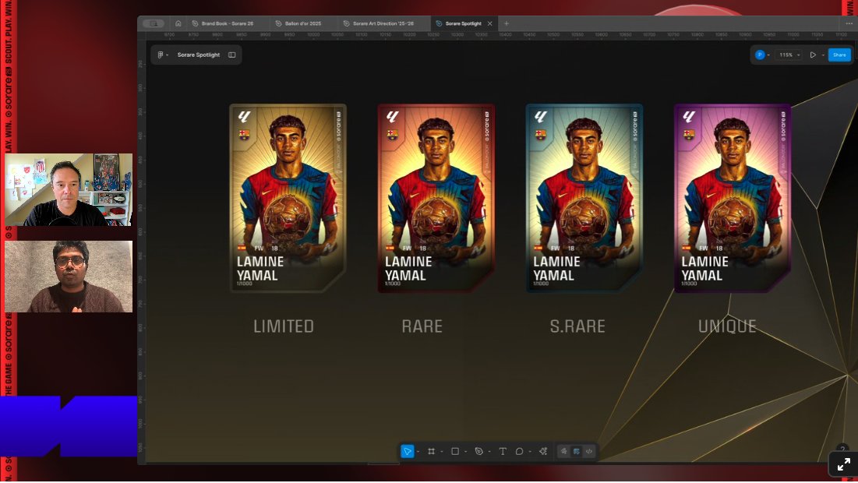Open the Figma main menu logo

pyautogui.click(x=161, y=55)
